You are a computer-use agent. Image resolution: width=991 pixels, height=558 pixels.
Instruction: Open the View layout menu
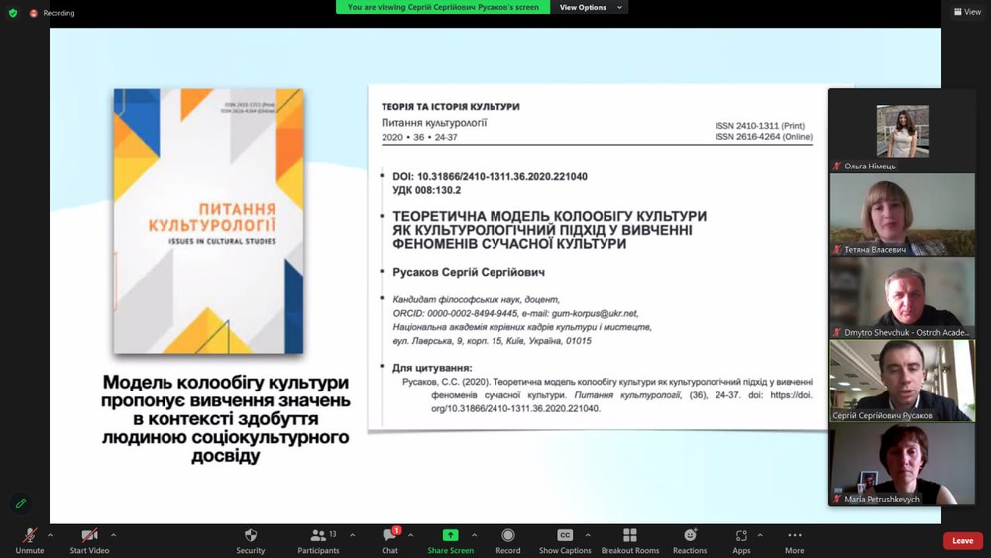coord(966,12)
